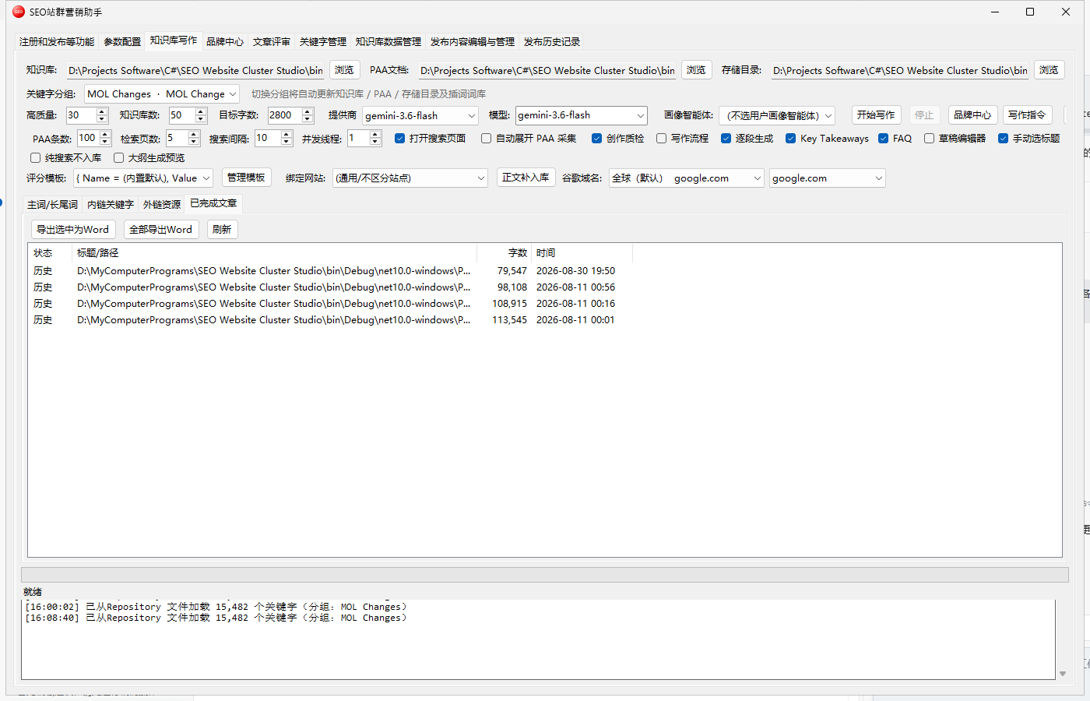
Task: Expand the 绑定网站 dropdown
Action: (x=410, y=178)
